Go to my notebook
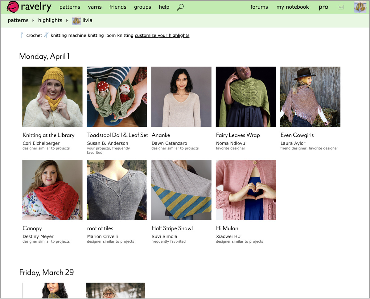The width and height of the screenshot is (370, 299). pyautogui.click(x=293, y=7)
